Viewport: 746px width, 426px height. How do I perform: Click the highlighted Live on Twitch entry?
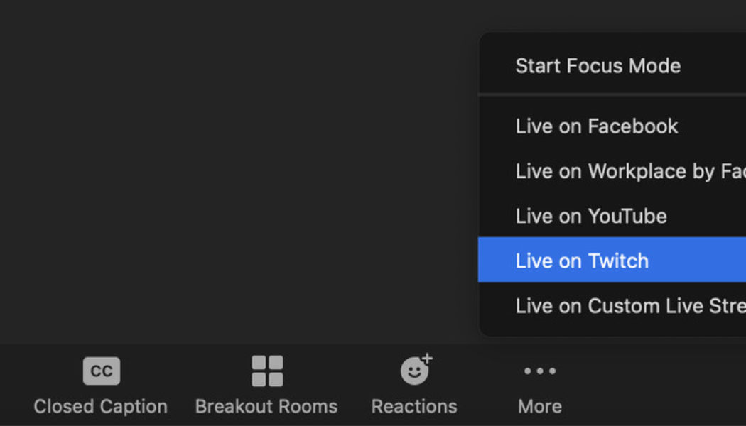pyautogui.click(x=582, y=261)
